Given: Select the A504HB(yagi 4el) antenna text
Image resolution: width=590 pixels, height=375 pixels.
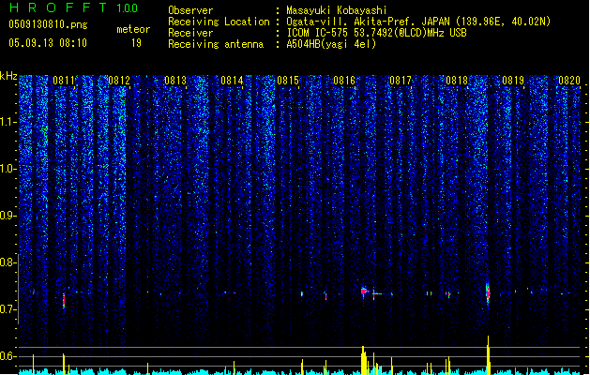Looking at the screenshot, I should (x=331, y=44).
